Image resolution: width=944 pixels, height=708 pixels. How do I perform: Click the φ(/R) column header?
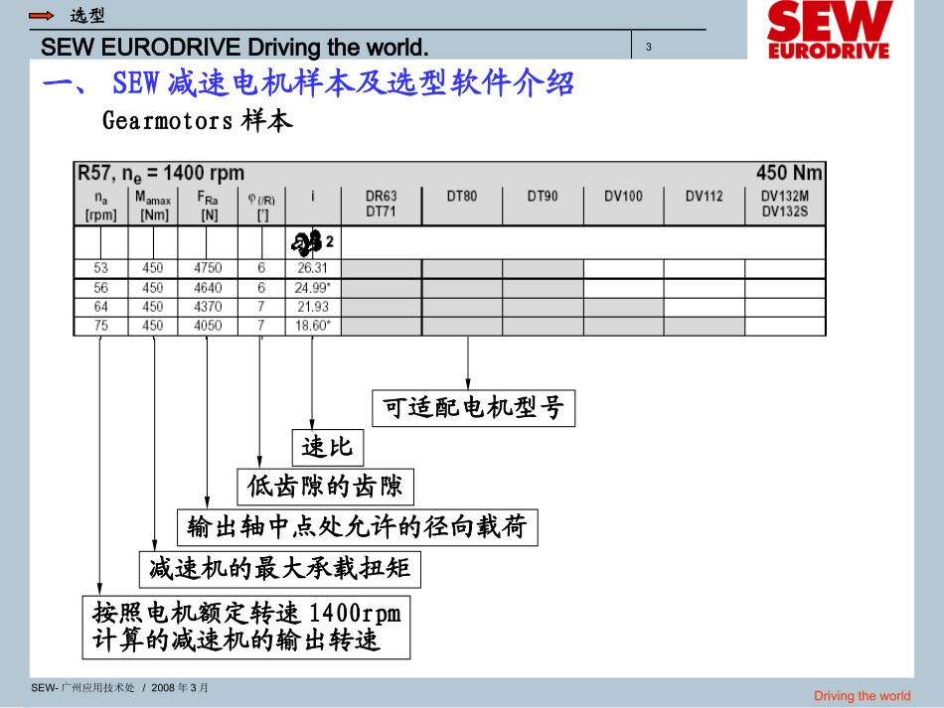point(262,207)
